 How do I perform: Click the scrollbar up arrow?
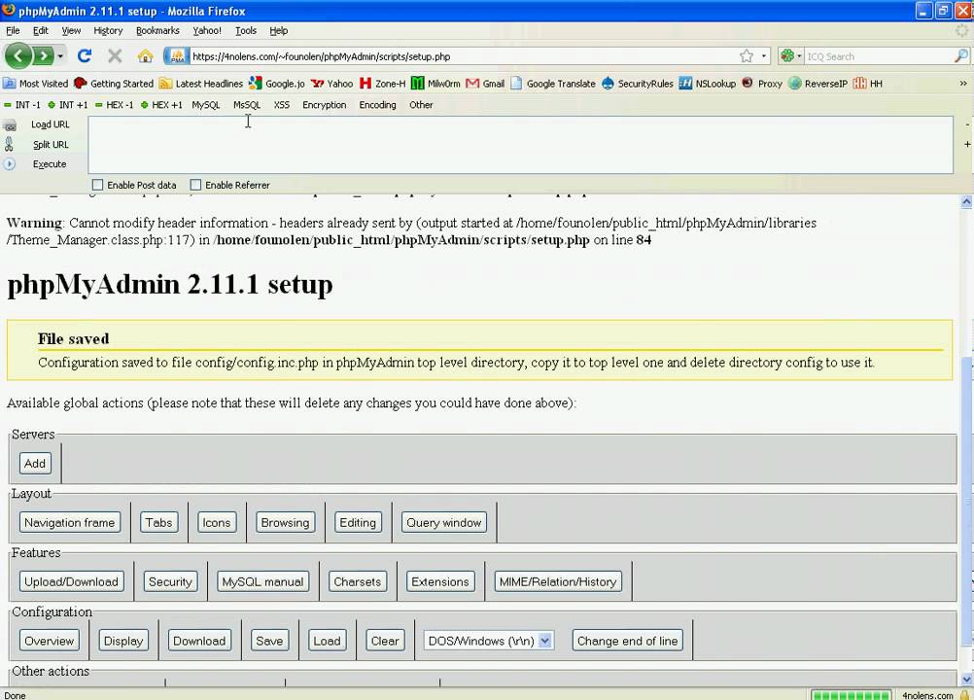coord(966,201)
